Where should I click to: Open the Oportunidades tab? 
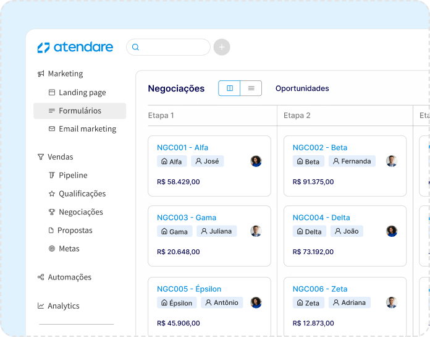(302, 88)
